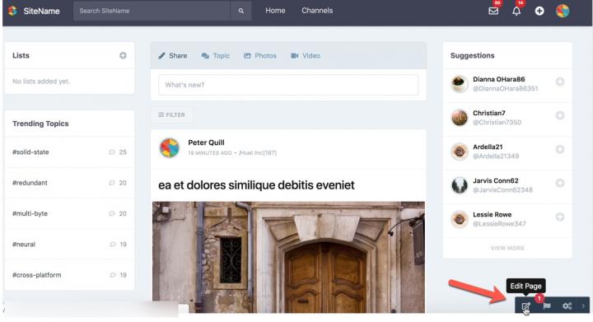Open the user avatar menu in header
The image size is (593, 322).
(x=563, y=11)
